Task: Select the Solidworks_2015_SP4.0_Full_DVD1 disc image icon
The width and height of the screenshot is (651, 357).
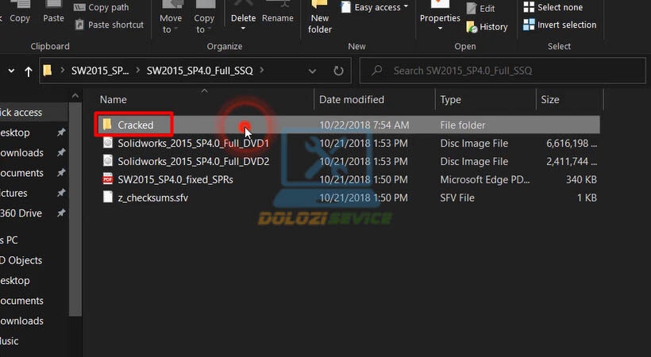Action: tap(107, 143)
